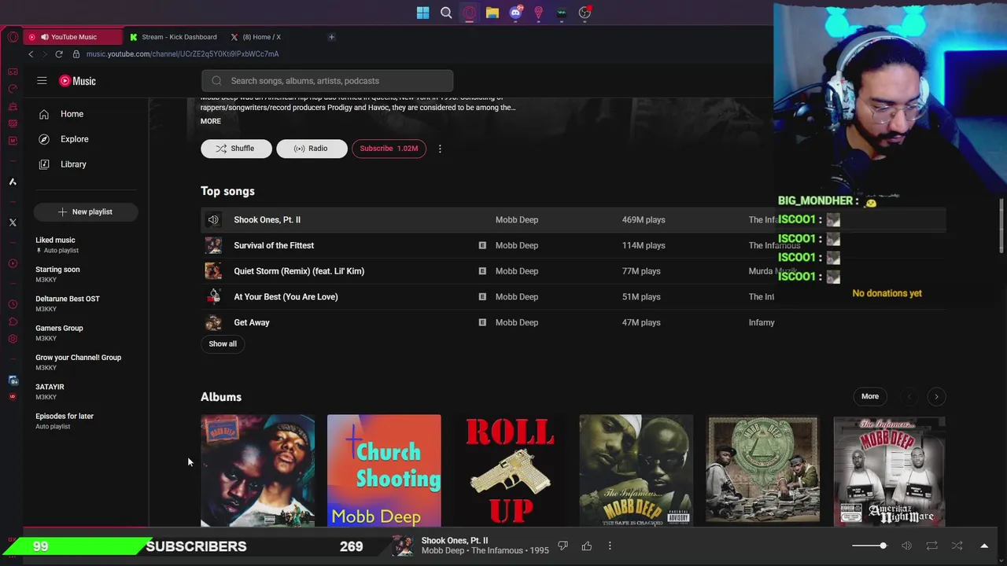The height and width of the screenshot is (566, 1007).
Task: Click the search songs input field
Action: pos(327,81)
